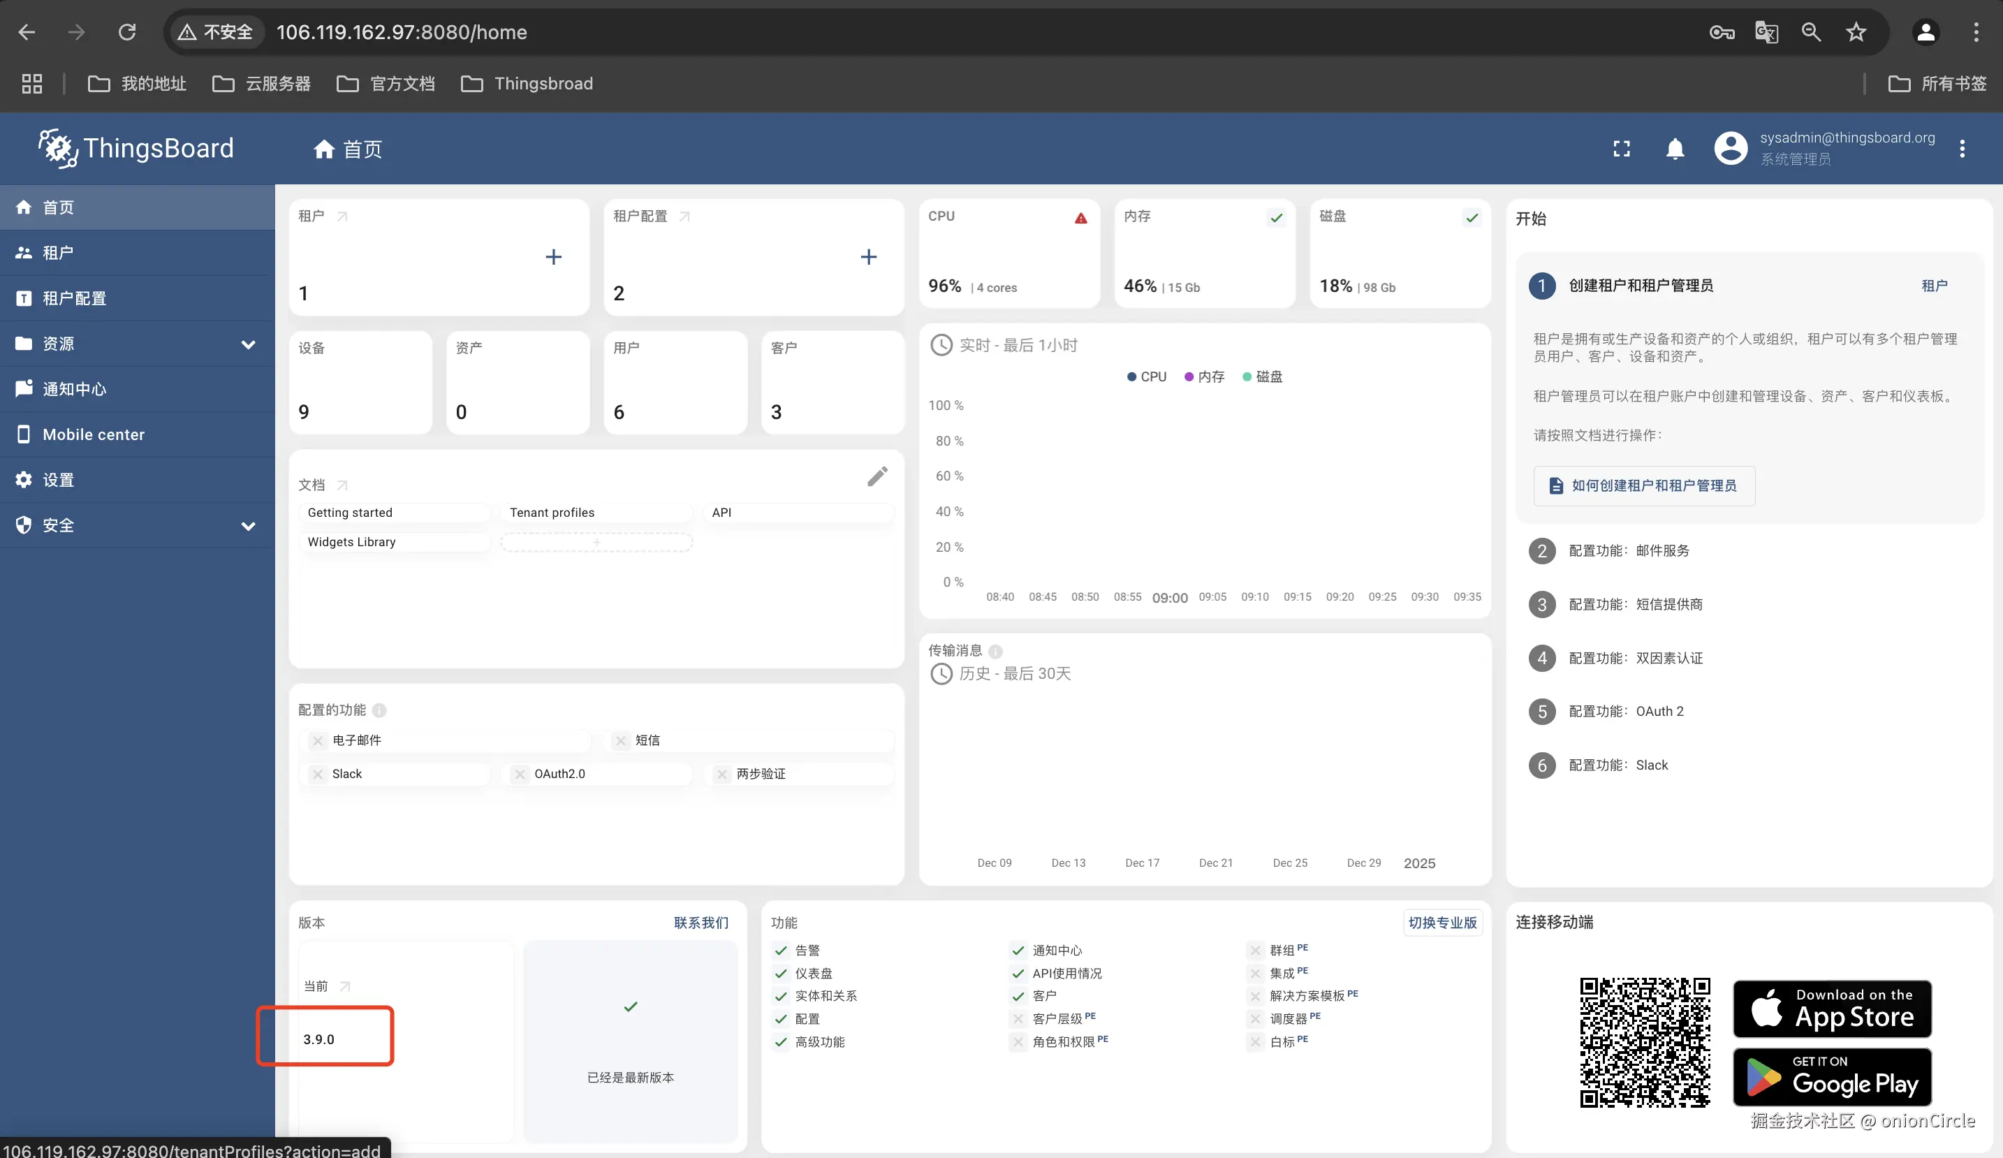Image resolution: width=2003 pixels, height=1158 pixels.
Task: Toggle fullscreen mode icon in header
Action: pyautogui.click(x=1622, y=149)
